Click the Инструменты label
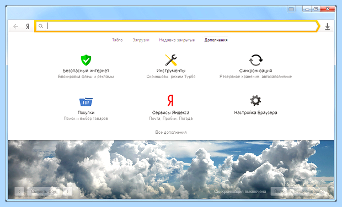Viewport: 342px width, 207px height. pos(171,70)
